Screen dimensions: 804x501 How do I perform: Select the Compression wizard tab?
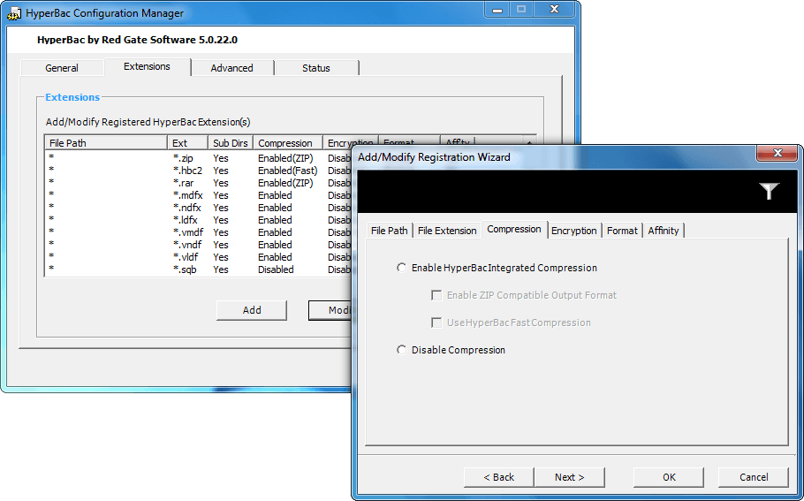514,229
